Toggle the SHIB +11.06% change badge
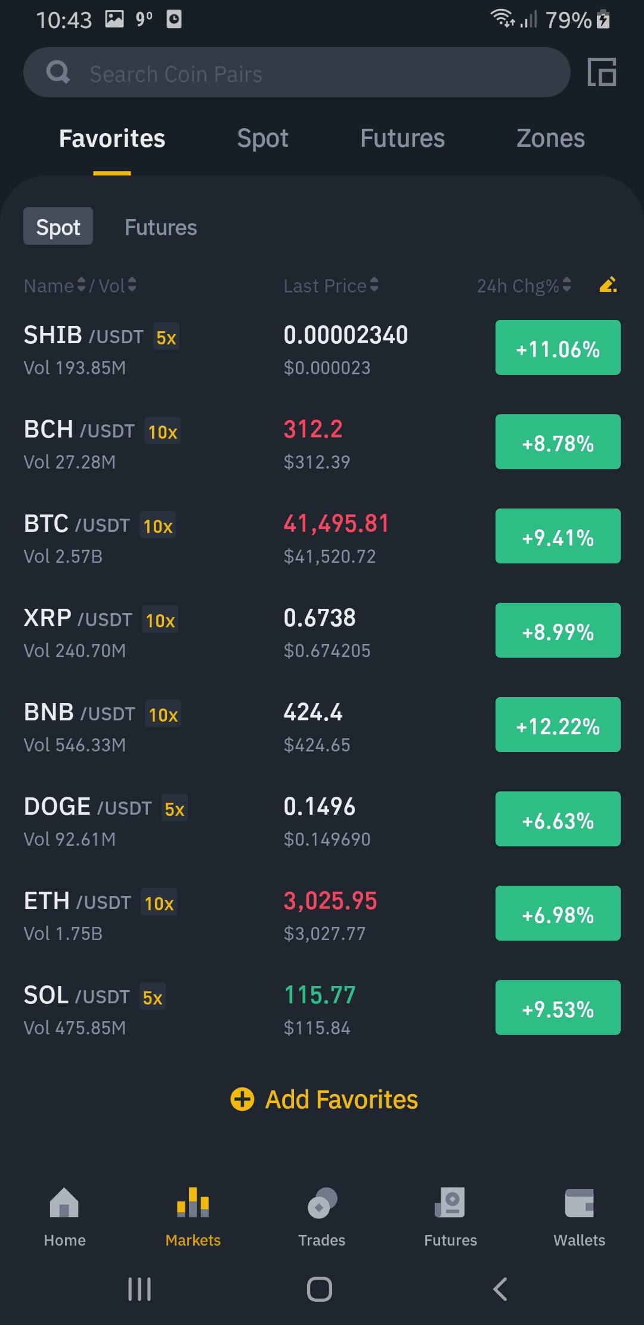 (x=558, y=347)
